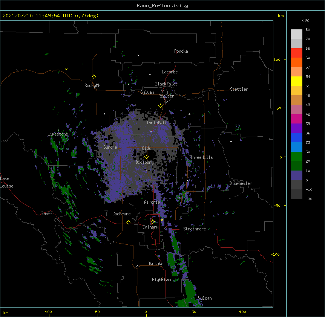Click the blue 33 dBZ legend swatch

pos(296,137)
